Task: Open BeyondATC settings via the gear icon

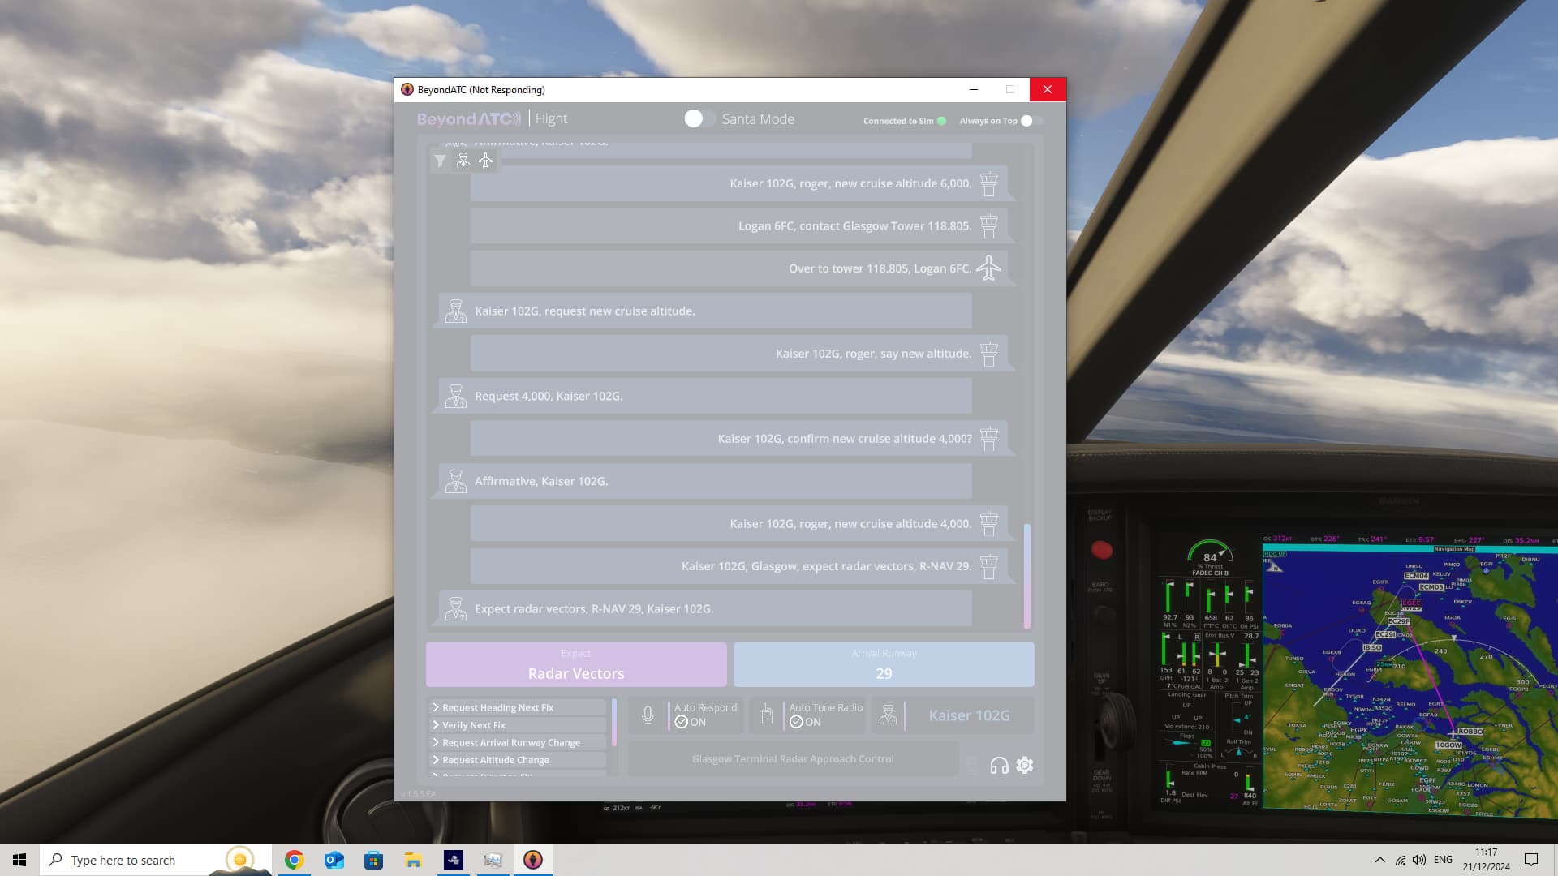Action: tap(1024, 766)
